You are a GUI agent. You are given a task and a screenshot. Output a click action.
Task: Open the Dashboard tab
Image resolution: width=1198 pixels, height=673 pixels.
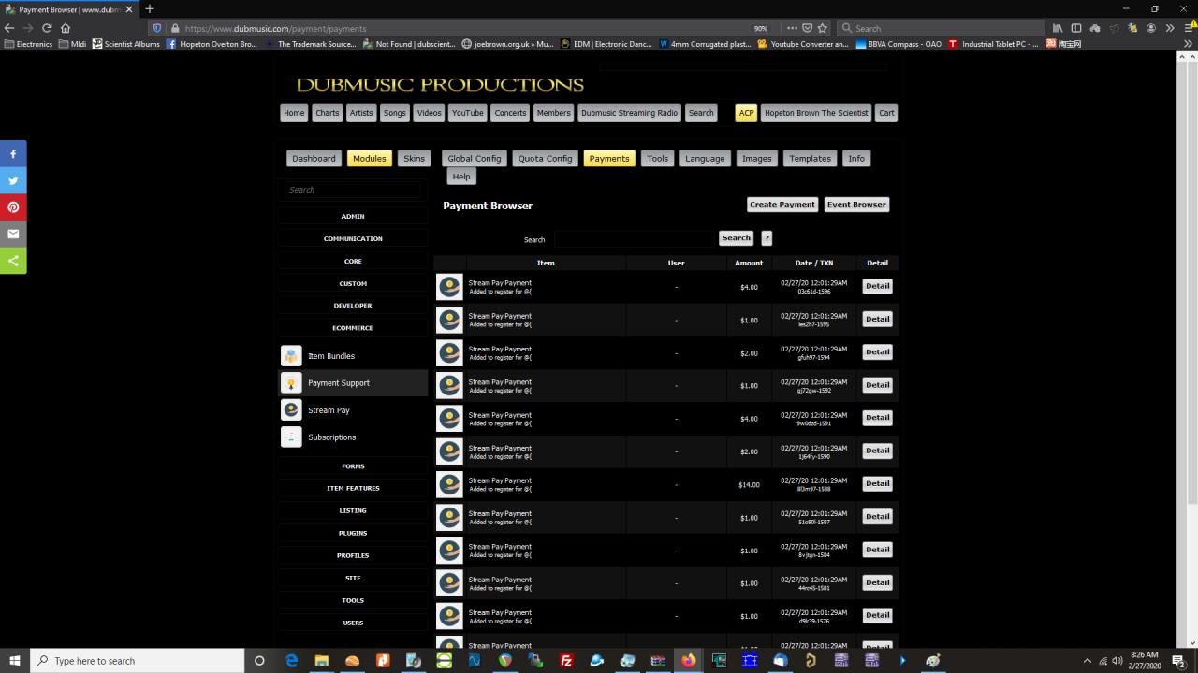(314, 159)
